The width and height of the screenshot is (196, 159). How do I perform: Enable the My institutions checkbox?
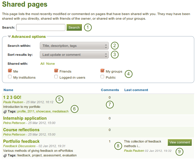[10, 77]
